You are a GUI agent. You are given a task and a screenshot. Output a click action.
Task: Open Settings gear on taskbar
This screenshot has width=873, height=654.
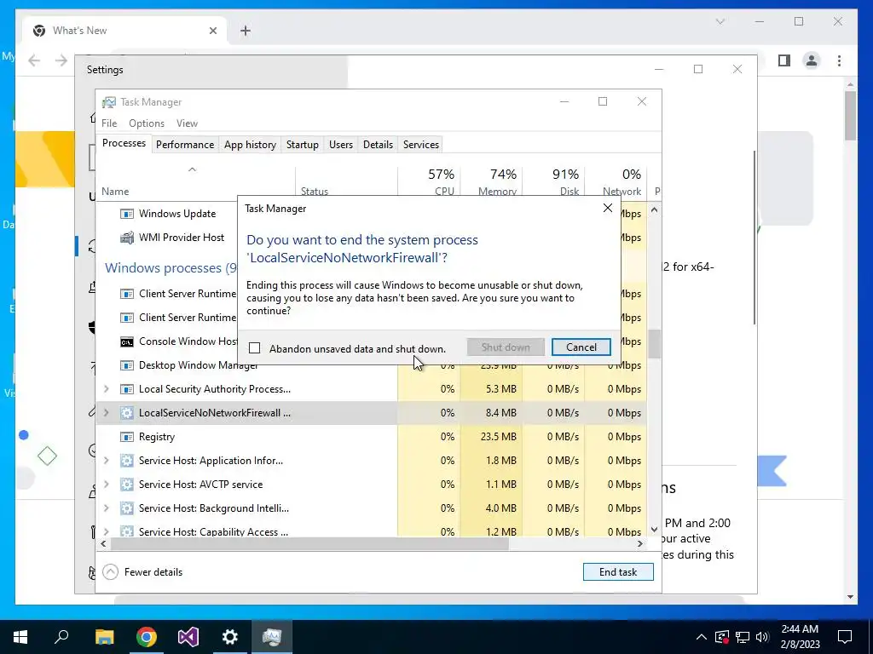pos(230,637)
